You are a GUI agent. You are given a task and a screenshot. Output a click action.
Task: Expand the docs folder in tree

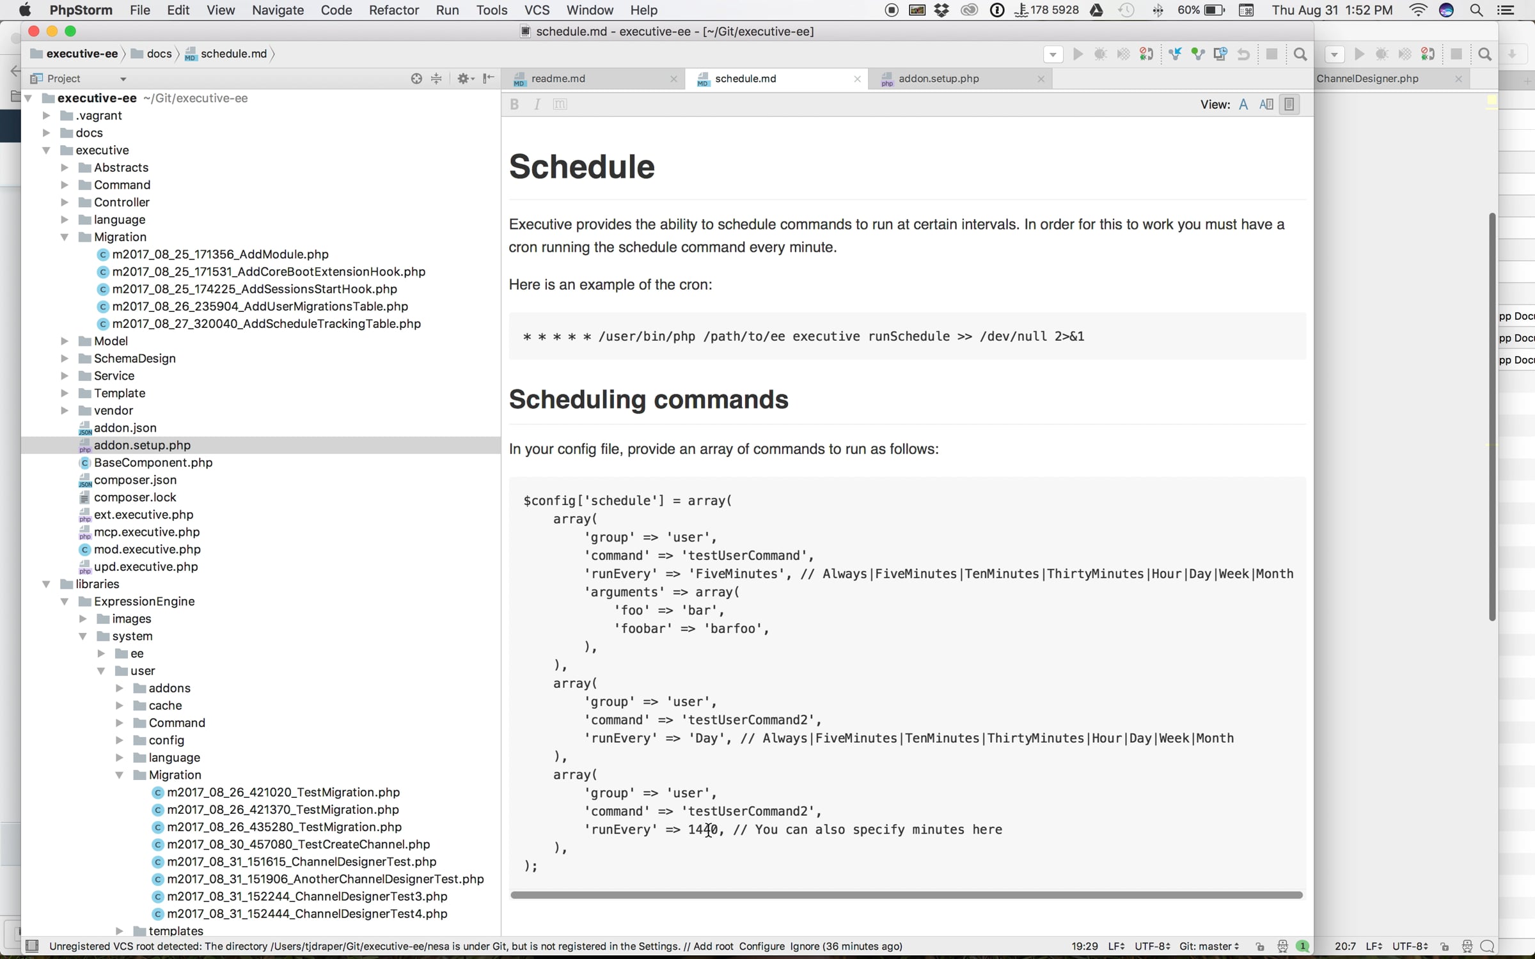pyautogui.click(x=46, y=133)
